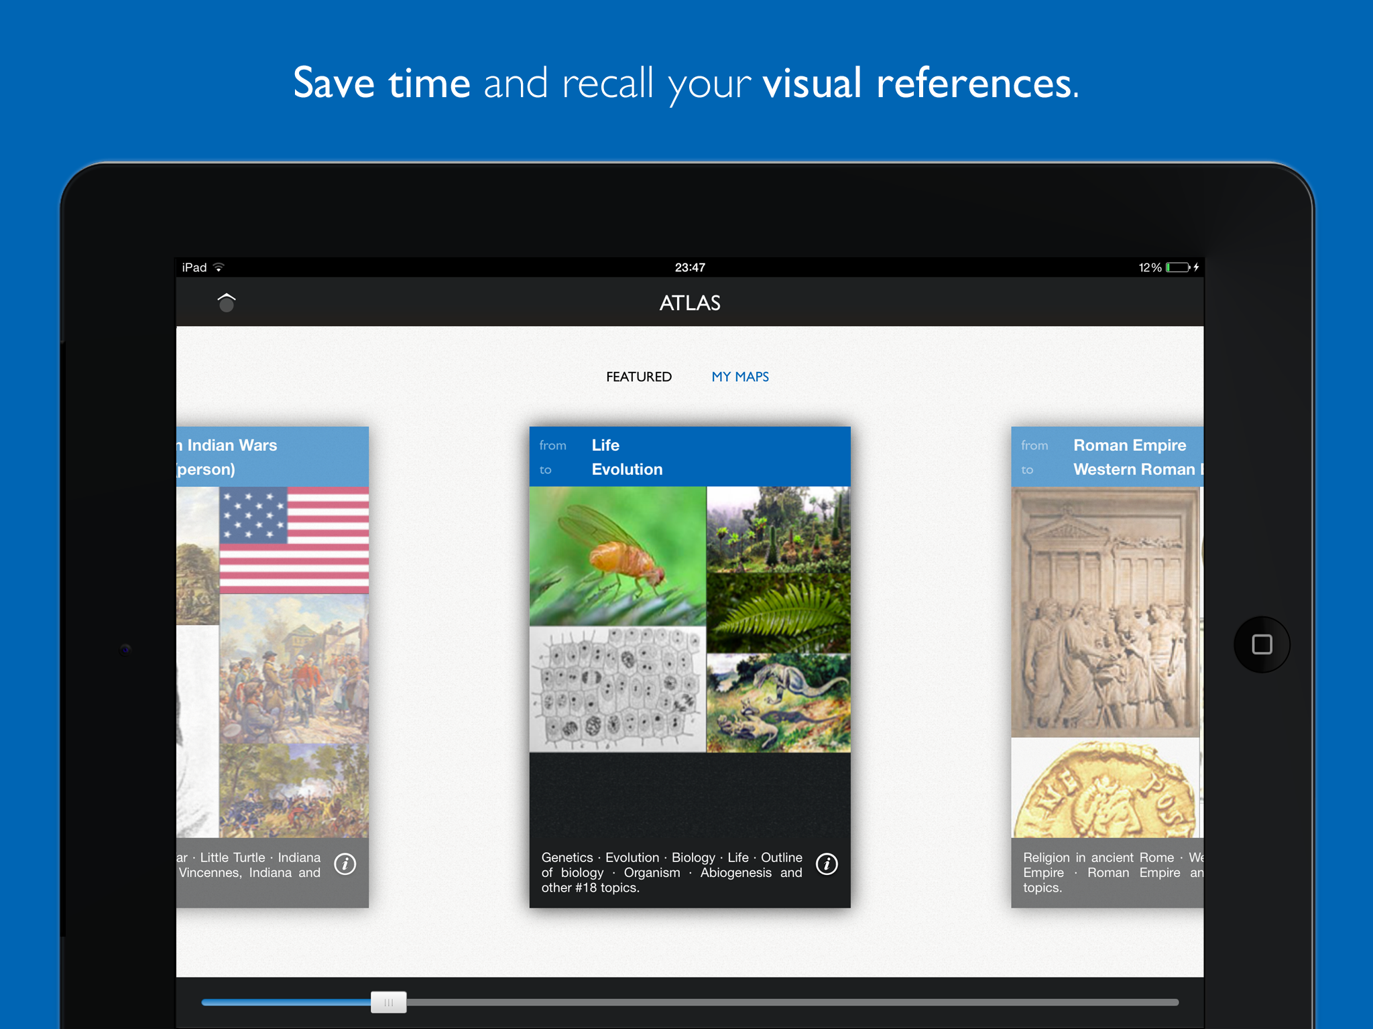Tap the home/back arrow icon beside ATLAS
The height and width of the screenshot is (1029, 1373).
227,303
